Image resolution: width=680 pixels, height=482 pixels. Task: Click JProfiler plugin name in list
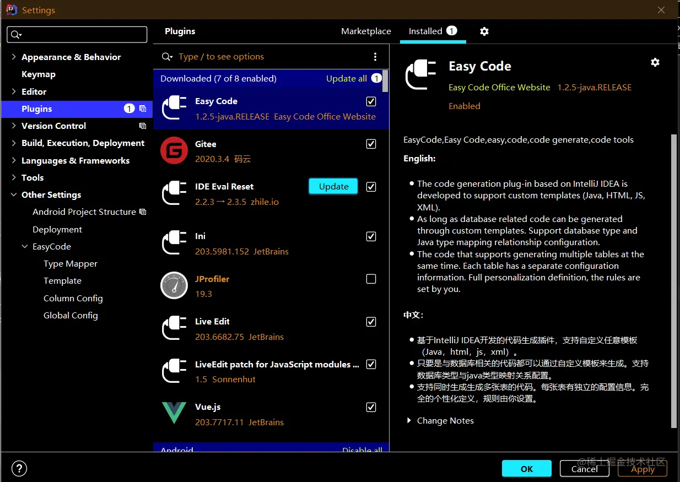[x=212, y=279]
